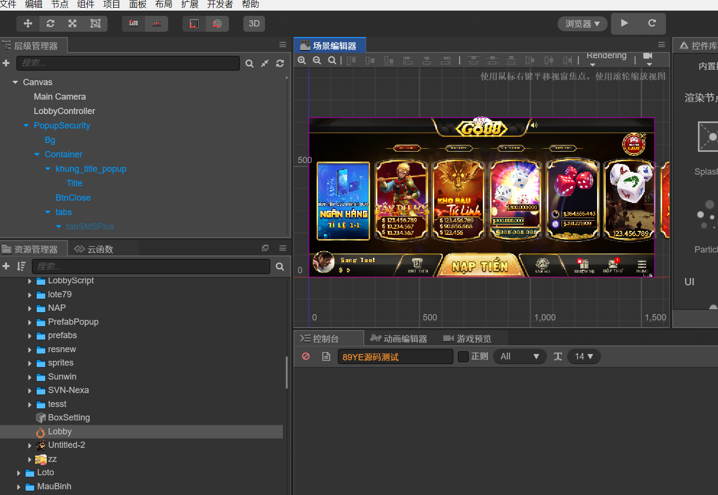Screen dimensions: 718x495
Task: Open the Lobby scene asset
Action: pyautogui.click(x=60, y=432)
